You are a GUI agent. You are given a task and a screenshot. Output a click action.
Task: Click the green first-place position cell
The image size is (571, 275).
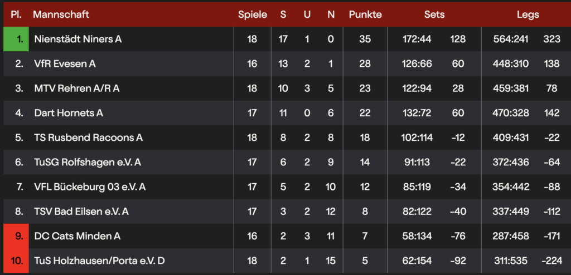click(x=16, y=39)
